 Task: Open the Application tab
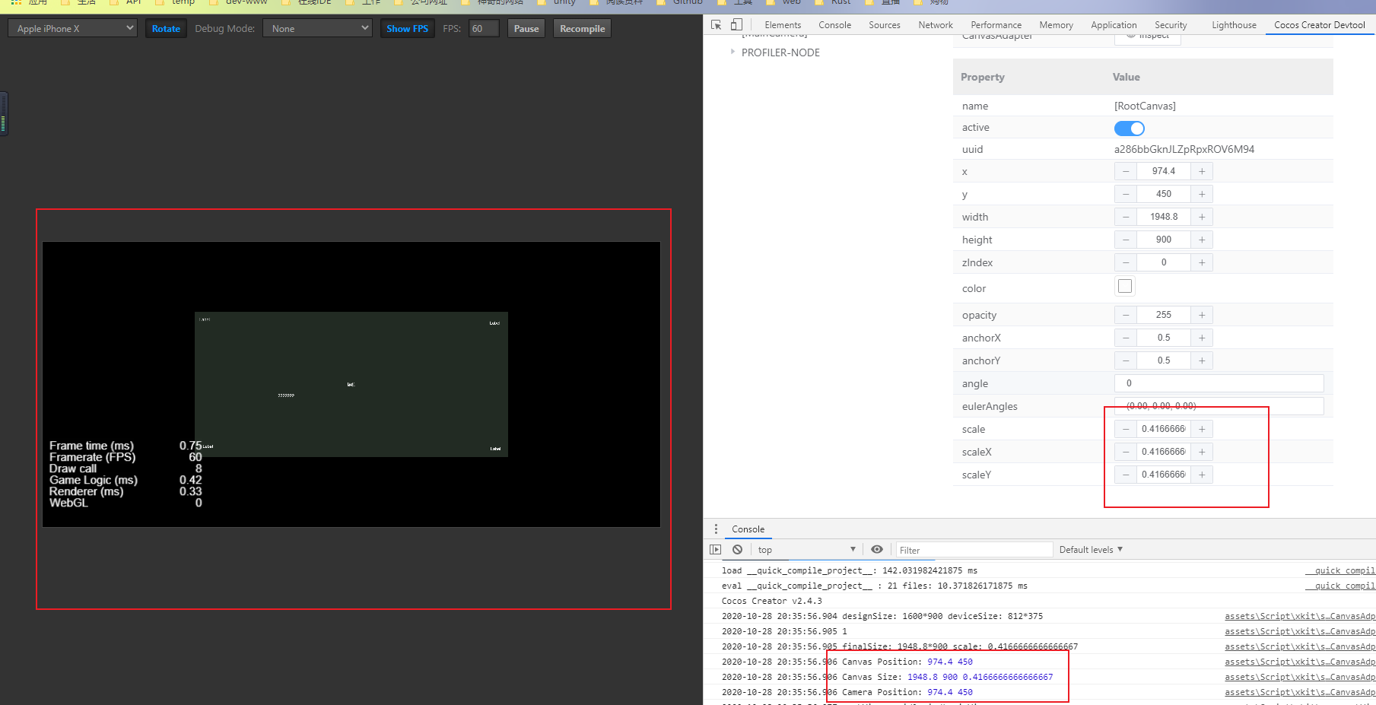click(x=1114, y=25)
